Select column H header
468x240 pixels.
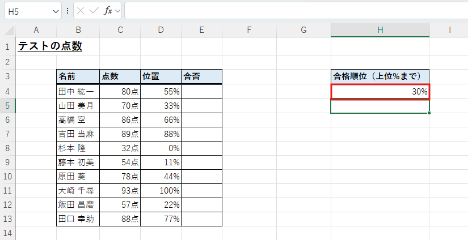click(x=380, y=30)
